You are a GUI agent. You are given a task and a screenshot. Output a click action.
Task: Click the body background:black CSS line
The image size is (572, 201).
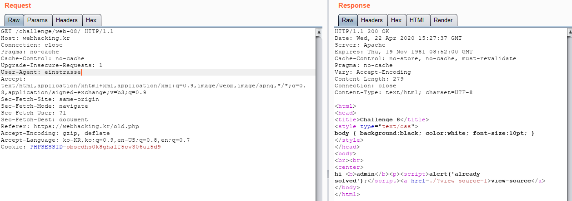coord(435,133)
